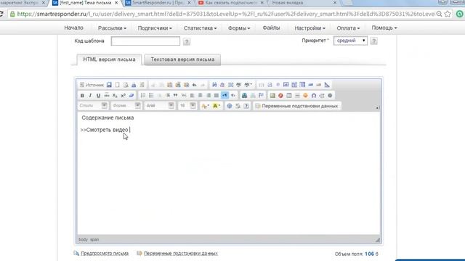The image size is (465, 261).
Task: Collapse the editor toolbar with small arrow
Action: [x=377, y=108]
